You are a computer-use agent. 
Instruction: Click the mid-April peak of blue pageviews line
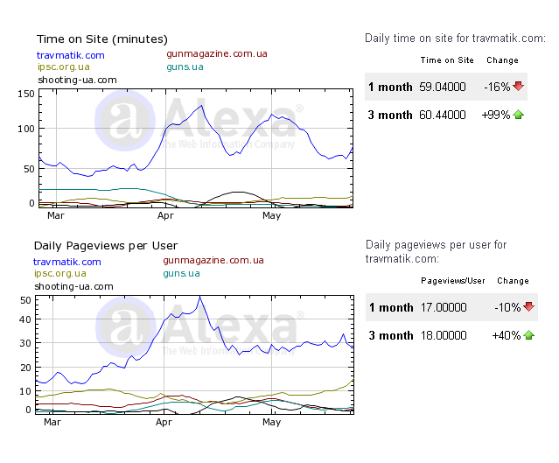pos(199,297)
